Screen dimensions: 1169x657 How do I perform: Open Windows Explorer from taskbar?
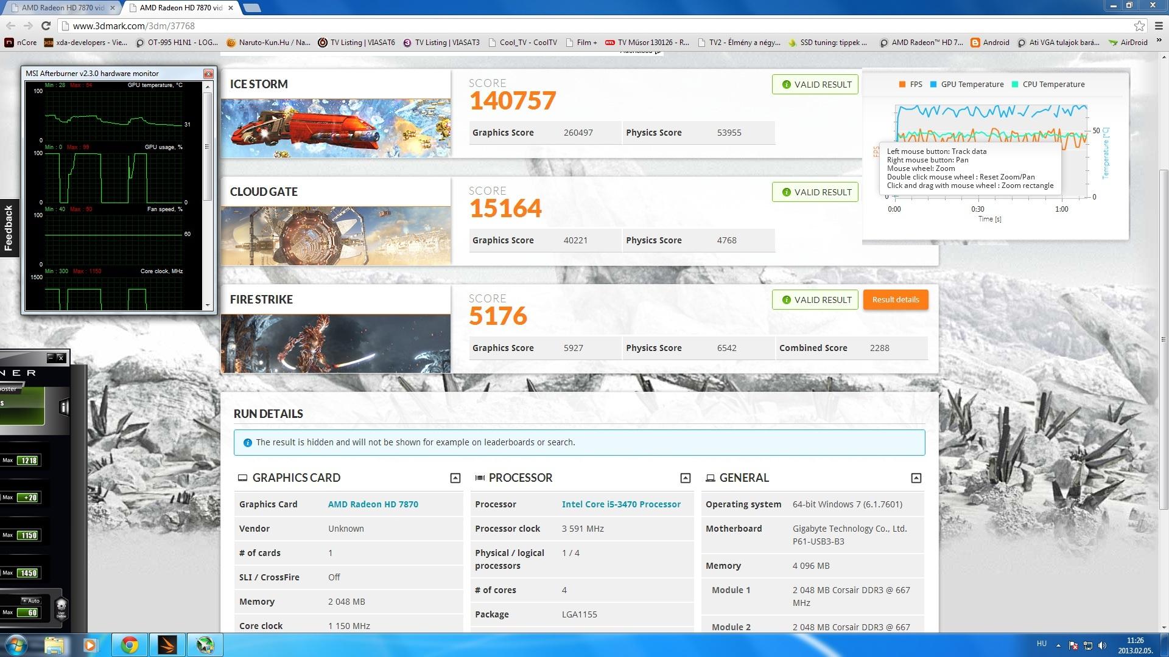[54, 645]
